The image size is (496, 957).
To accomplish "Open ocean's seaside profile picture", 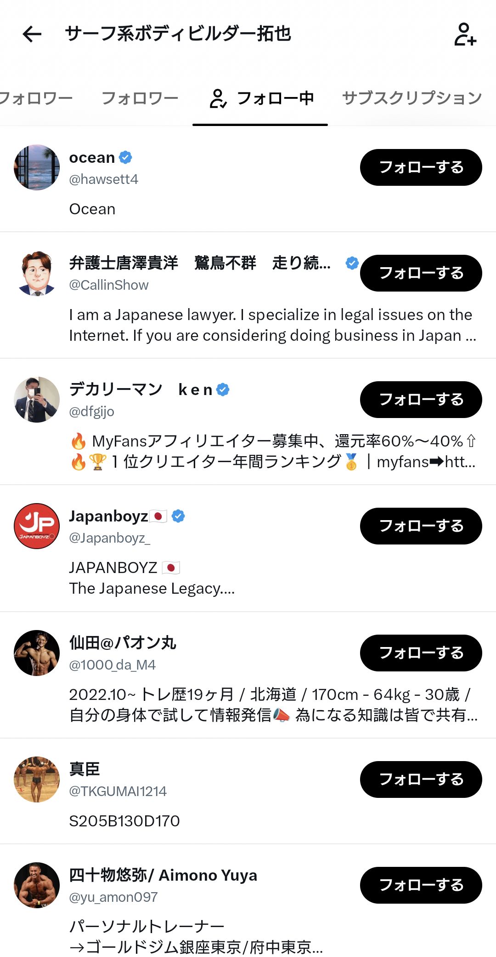I will [37, 167].
